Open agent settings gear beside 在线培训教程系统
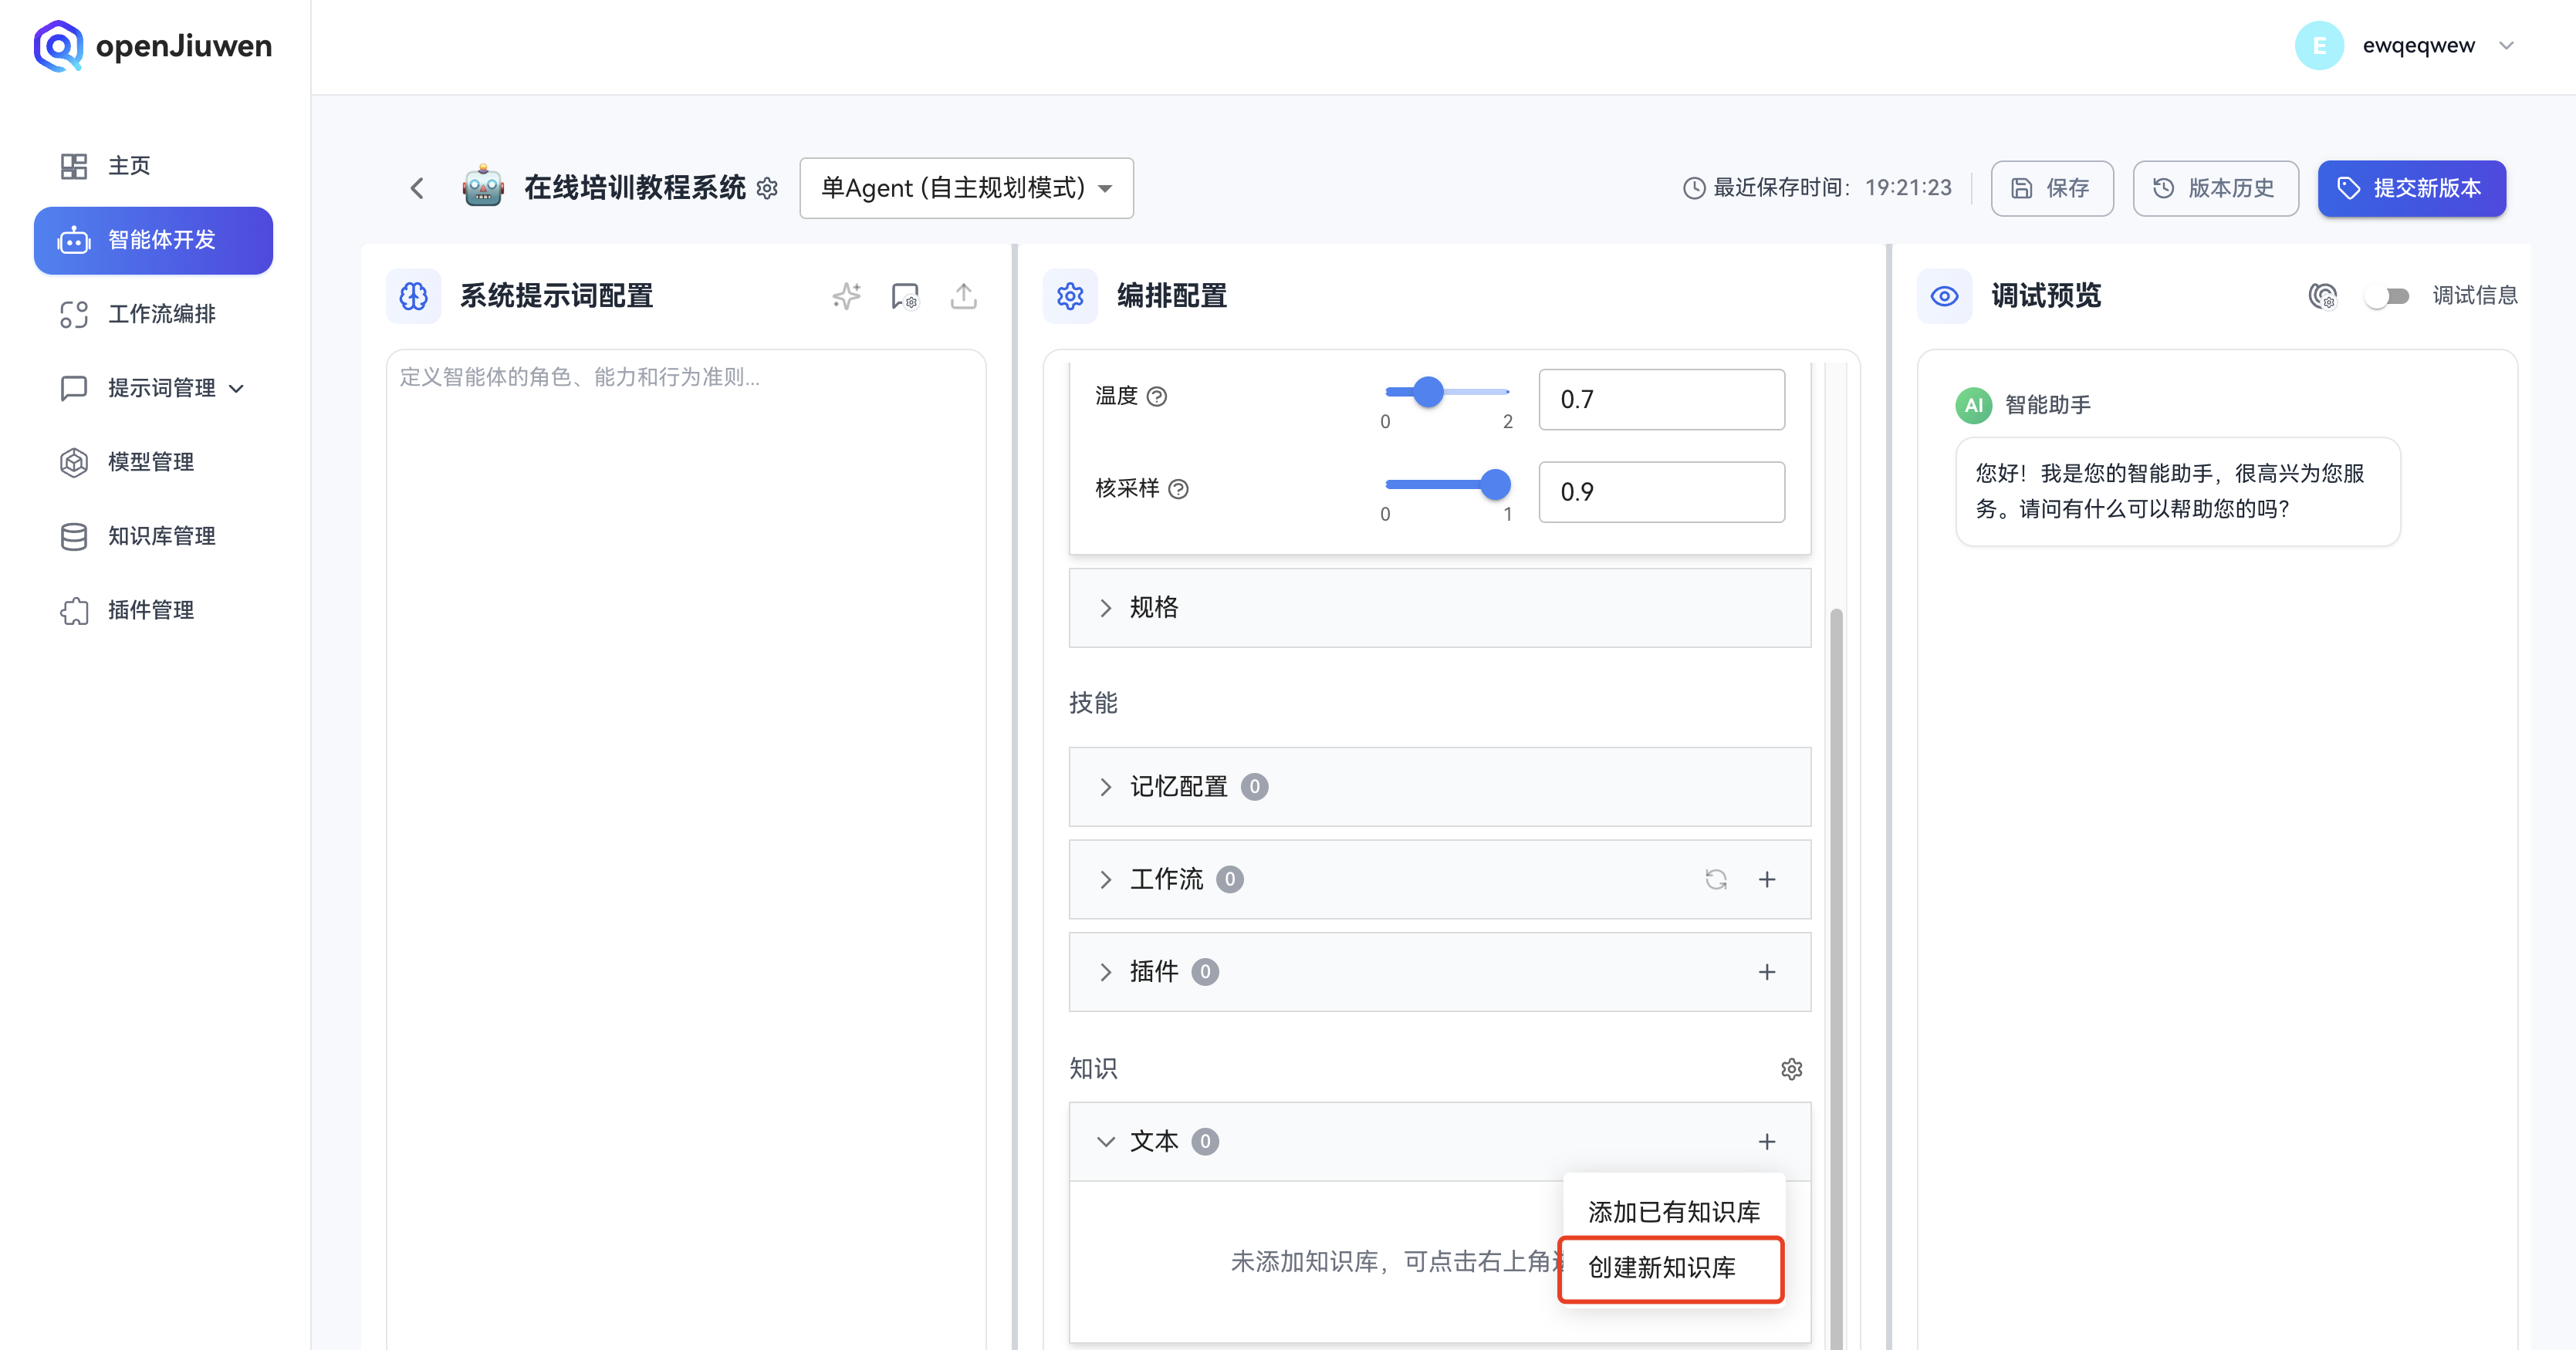 coord(767,188)
